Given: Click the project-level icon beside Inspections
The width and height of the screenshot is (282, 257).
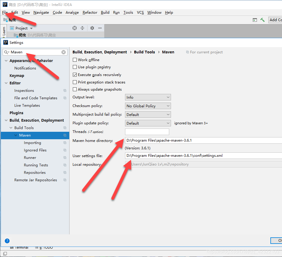Looking at the screenshot, I should (x=65, y=91).
